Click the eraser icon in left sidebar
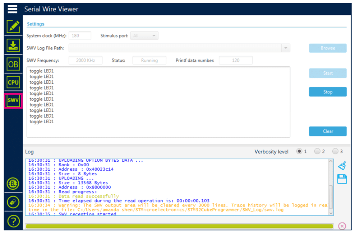Screen dimensions: 355x233 13,202
